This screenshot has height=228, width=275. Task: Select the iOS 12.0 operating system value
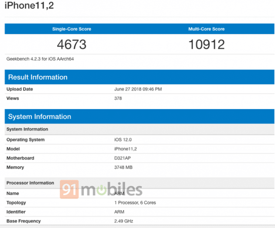(x=123, y=140)
